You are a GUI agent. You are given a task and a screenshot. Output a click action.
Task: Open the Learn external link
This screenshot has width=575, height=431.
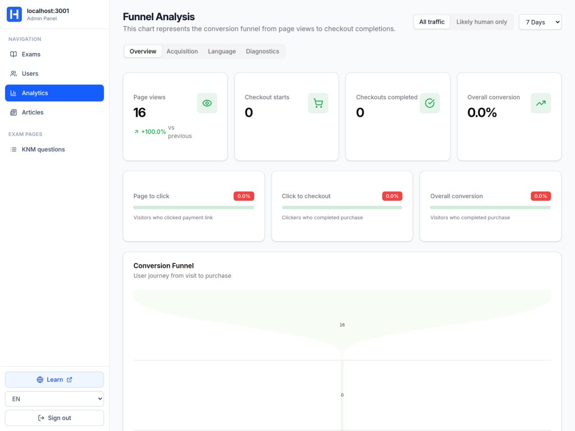54,380
